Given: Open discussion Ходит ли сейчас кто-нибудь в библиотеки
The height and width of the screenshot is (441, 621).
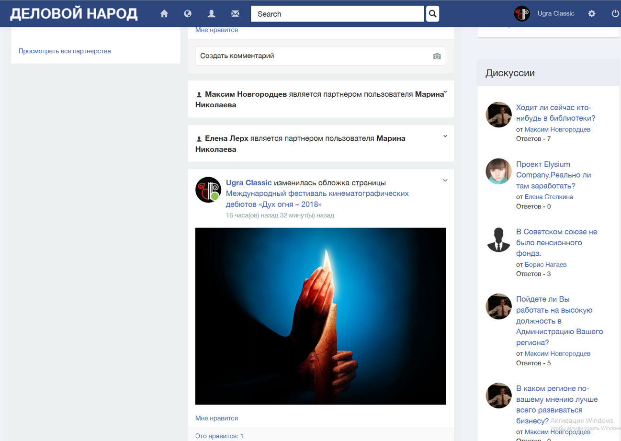Looking at the screenshot, I should (x=555, y=113).
